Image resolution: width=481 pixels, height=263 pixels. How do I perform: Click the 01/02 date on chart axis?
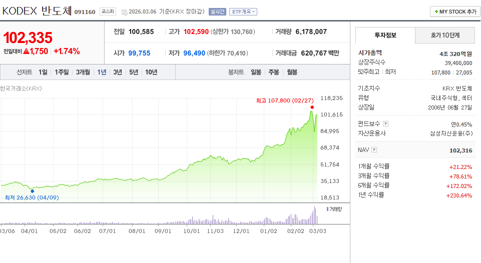click(x=269, y=231)
